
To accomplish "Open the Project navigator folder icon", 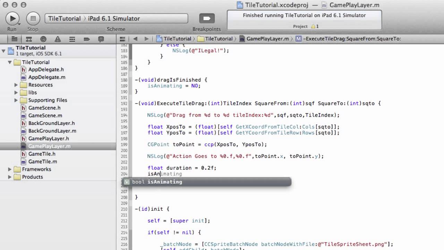I will point(15,39).
